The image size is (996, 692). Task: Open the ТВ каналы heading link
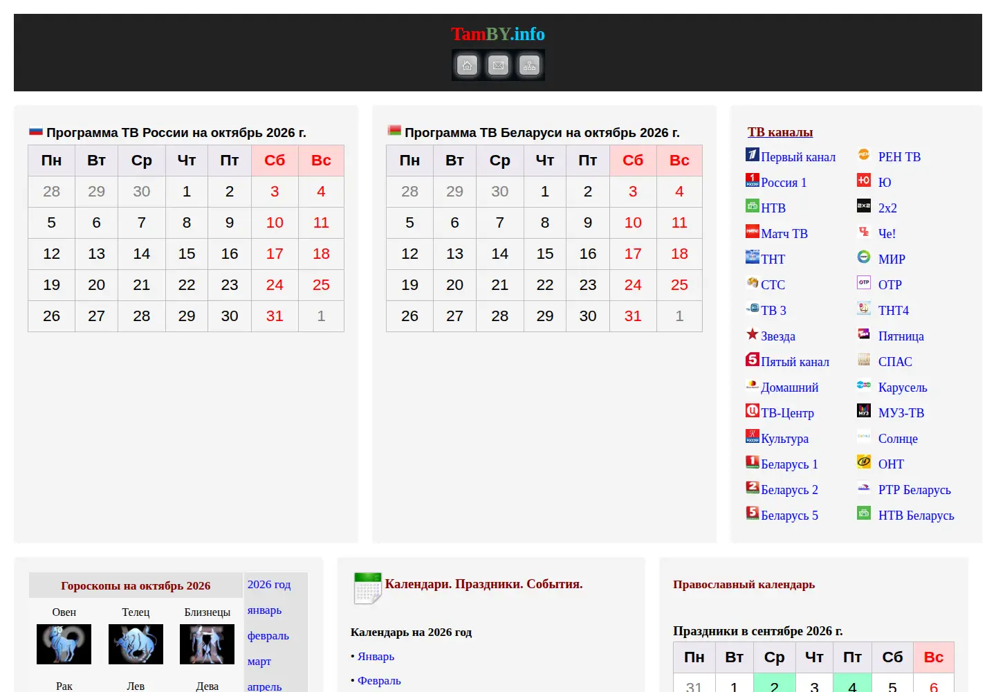780,131
